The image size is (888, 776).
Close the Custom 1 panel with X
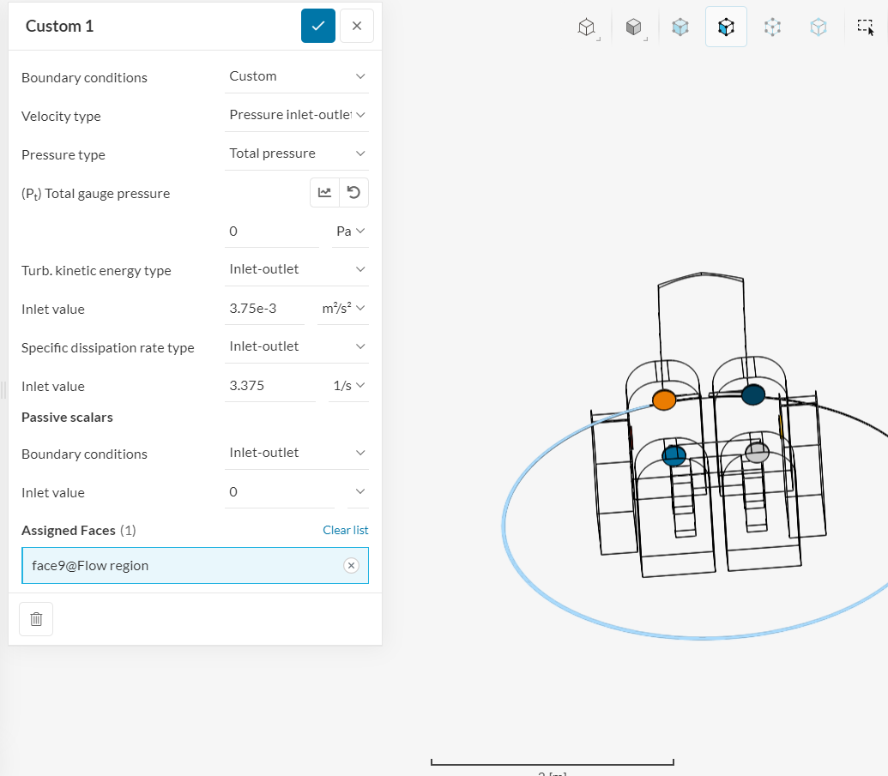coord(357,26)
